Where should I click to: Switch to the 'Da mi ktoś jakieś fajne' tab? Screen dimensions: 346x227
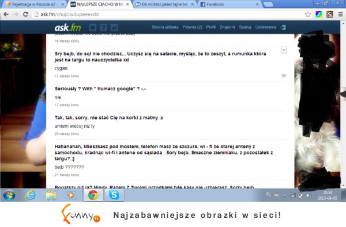tap(164, 4)
